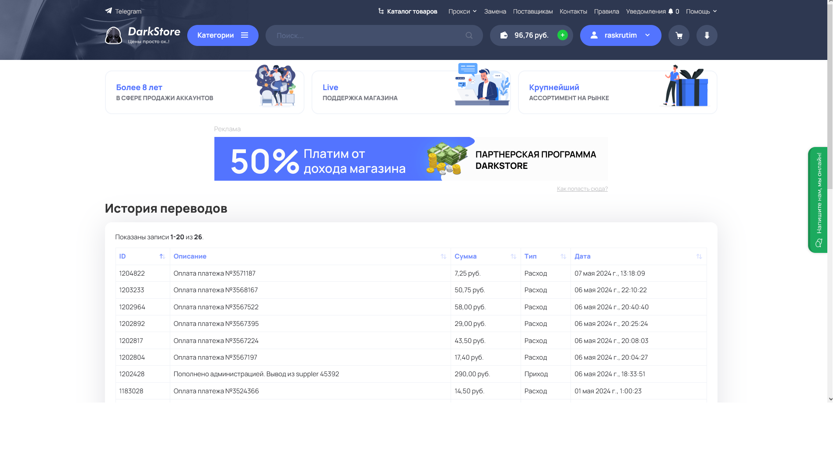Click the Более 8 лет info card
840x455 pixels.
click(x=205, y=92)
